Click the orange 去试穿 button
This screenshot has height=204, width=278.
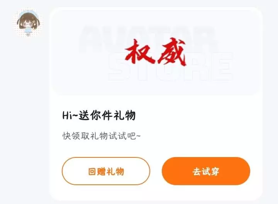pyautogui.click(x=206, y=171)
